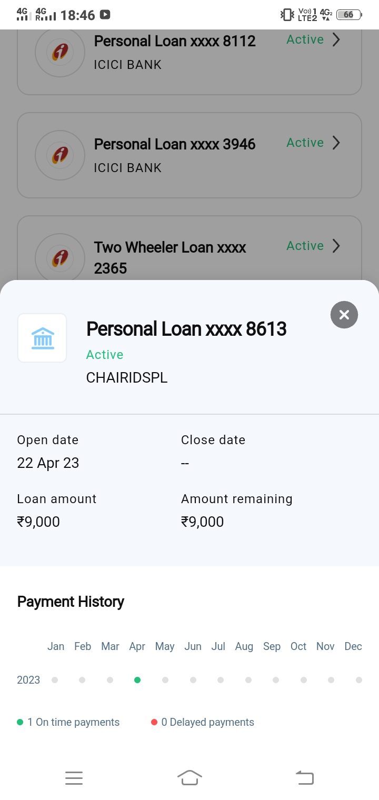Select the April 2023 on-time payment dot
Screen dimensions: 379x800
137,680
